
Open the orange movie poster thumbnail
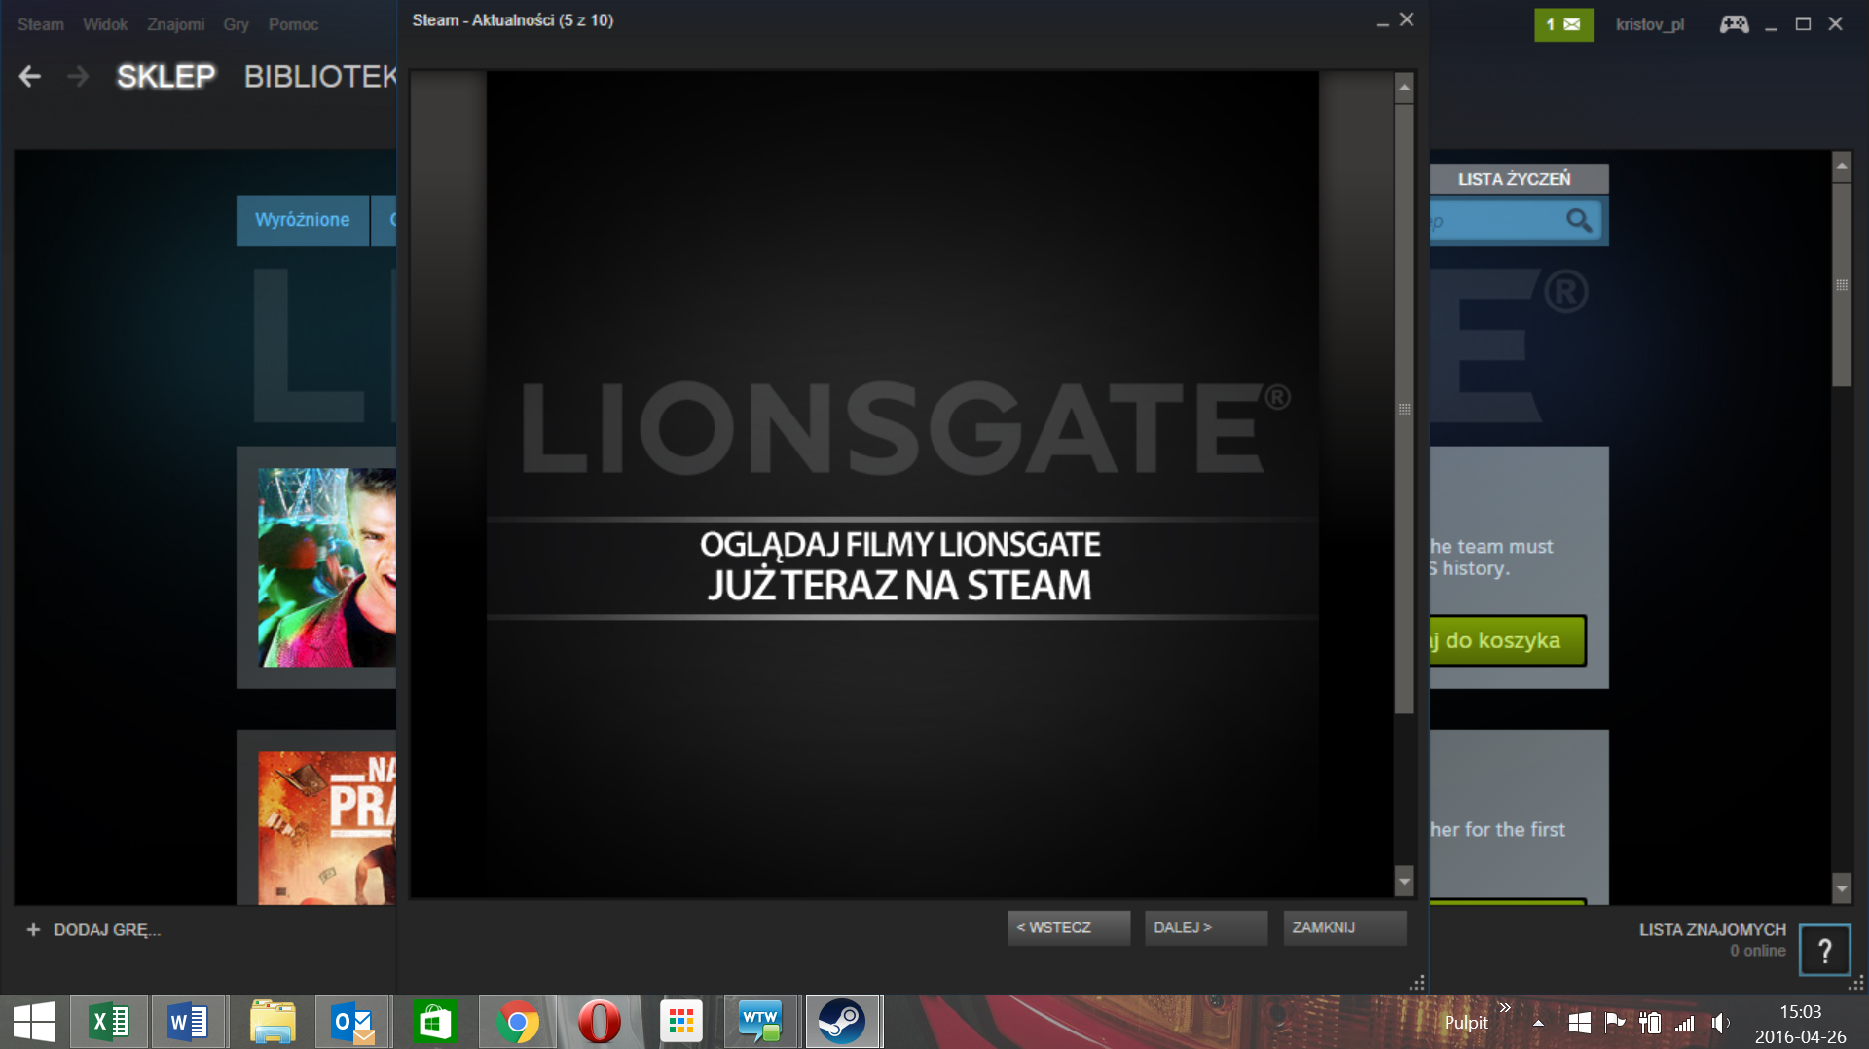tap(327, 827)
